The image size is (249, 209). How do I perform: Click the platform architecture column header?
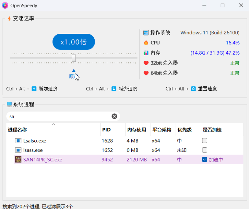[x=161, y=130]
